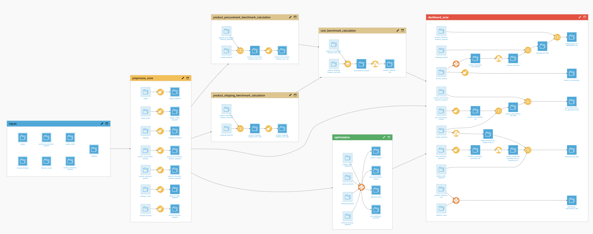The width and height of the screenshot is (593, 234).
Task: Select the demand_forecast dataset in the inputs zone
Action: tap(23, 161)
